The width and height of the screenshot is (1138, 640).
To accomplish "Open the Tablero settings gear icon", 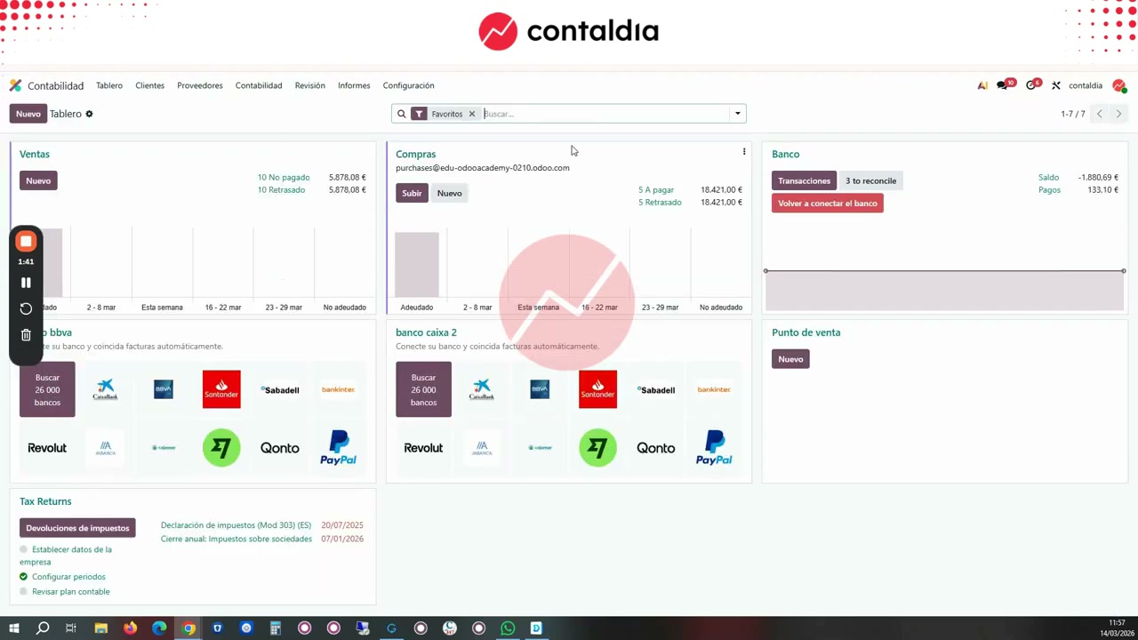I will [x=89, y=114].
